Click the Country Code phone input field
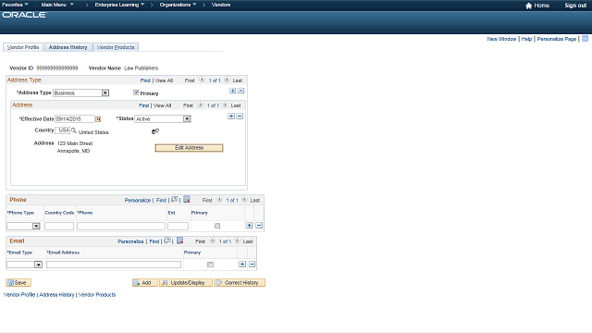 (x=59, y=226)
